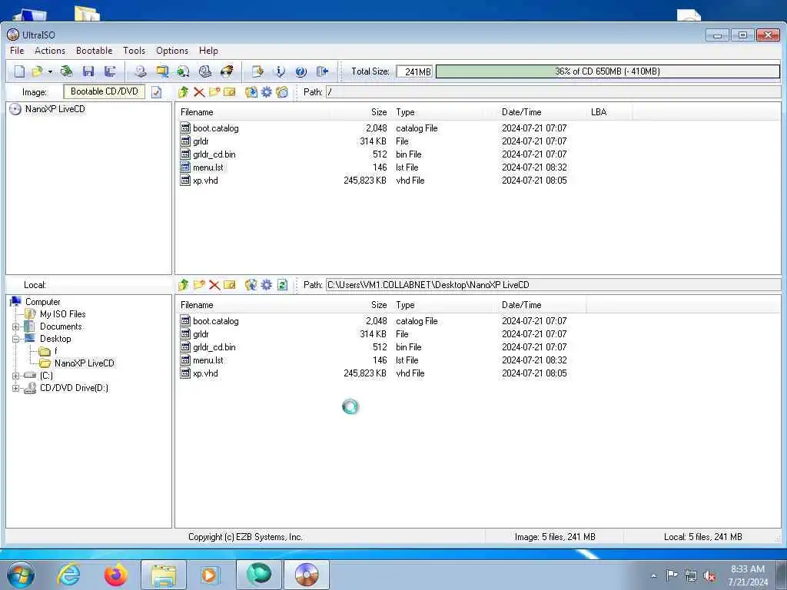Click the Local Path field with NanoXP LiveCD path
The height and width of the screenshot is (590, 787).
click(553, 285)
